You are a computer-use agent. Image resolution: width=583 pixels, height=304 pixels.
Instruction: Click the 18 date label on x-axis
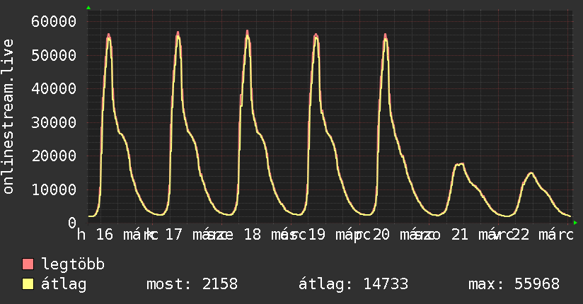252,235
